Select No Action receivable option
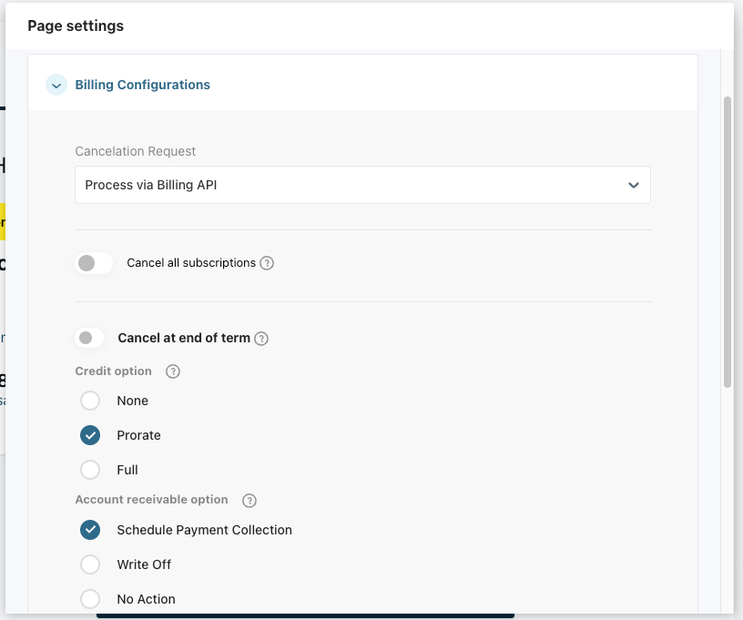 [90, 599]
